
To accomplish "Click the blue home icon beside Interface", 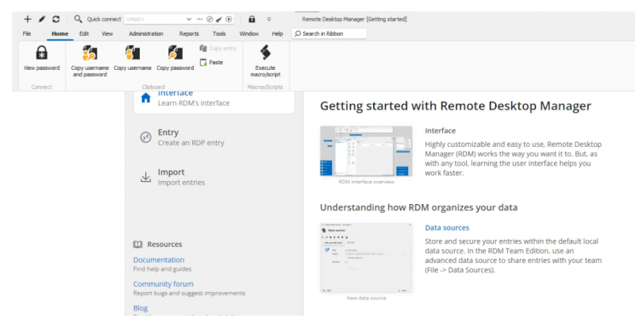I will click(145, 98).
